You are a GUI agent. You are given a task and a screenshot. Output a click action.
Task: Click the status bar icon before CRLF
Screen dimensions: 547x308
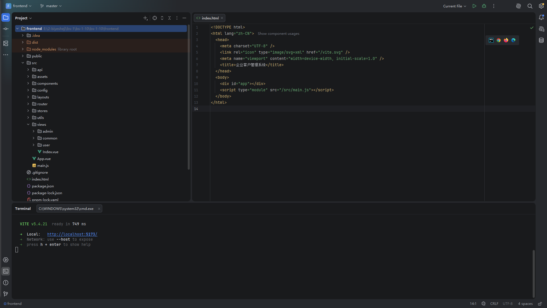483,304
